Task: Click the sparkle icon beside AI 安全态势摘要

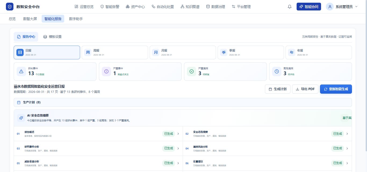Action: (21, 118)
